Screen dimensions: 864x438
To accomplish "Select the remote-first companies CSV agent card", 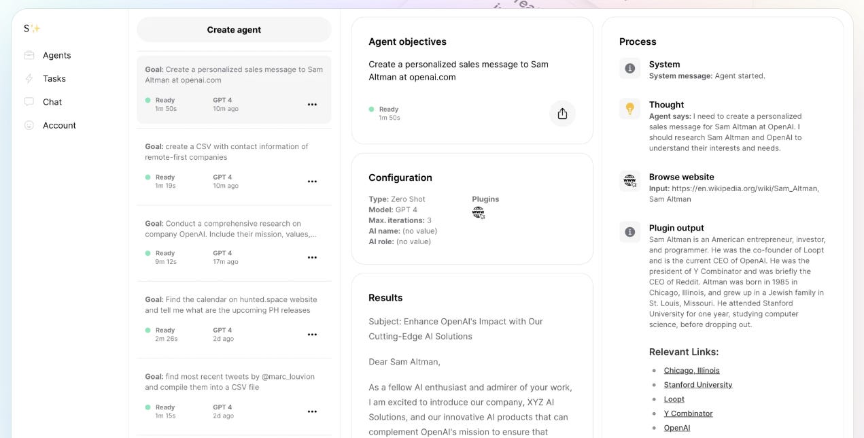I will (x=234, y=167).
